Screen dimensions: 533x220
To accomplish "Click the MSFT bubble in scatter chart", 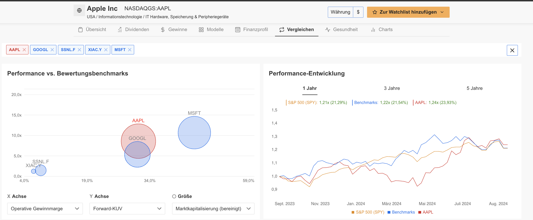I will (x=194, y=133).
